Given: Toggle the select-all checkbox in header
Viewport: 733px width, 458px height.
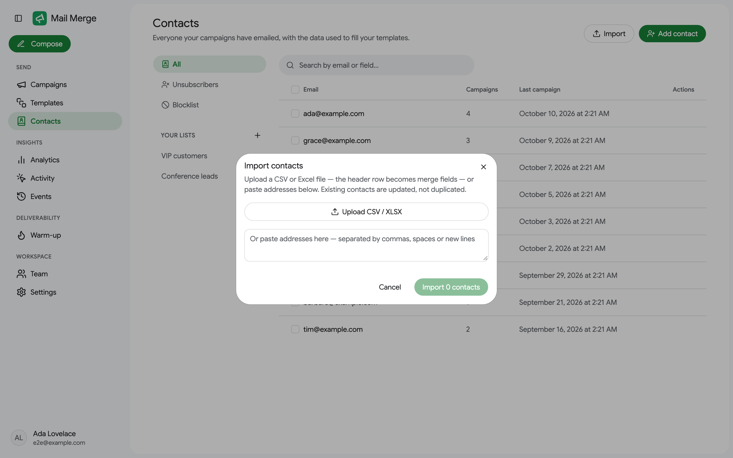Looking at the screenshot, I should 295,90.
